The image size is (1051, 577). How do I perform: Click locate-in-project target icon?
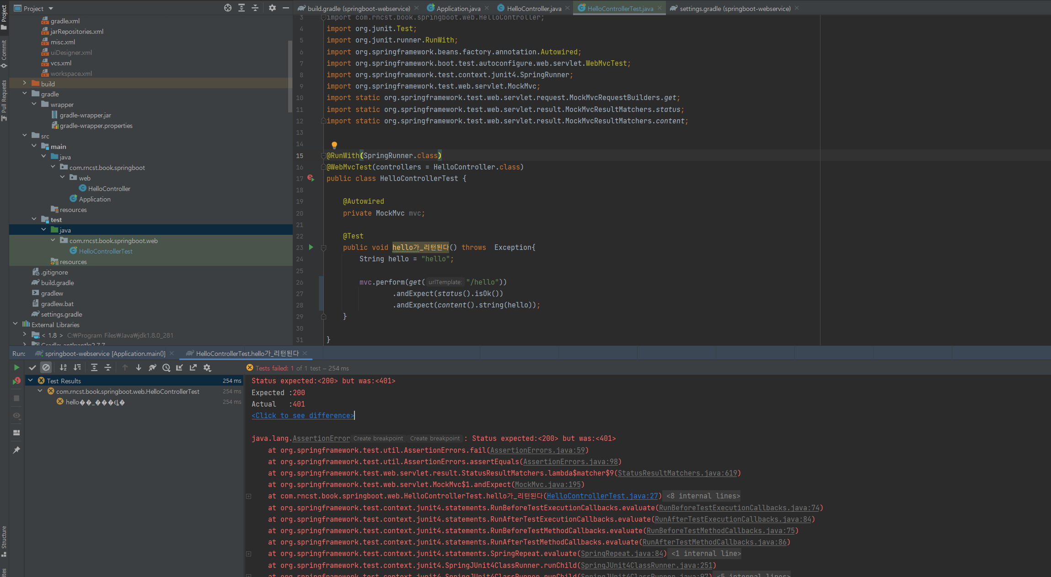pyautogui.click(x=228, y=8)
